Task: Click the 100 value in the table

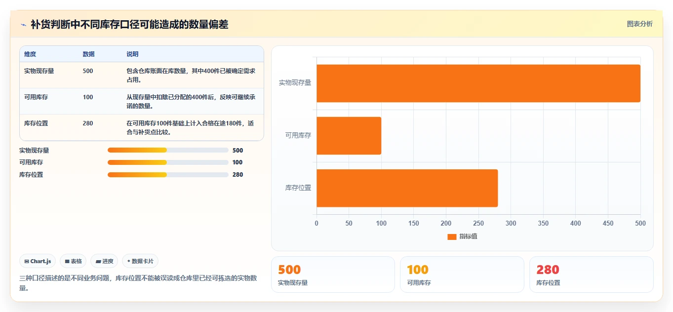Action: click(88, 97)
